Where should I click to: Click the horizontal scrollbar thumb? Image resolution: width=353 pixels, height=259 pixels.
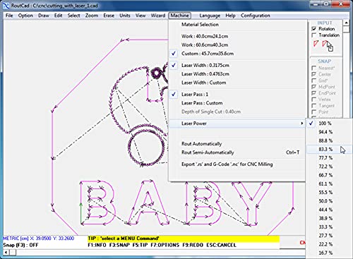(13, 253)
